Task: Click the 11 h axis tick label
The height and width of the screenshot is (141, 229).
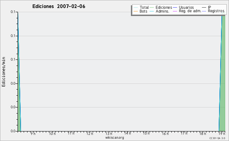Action: pos(71,133)
